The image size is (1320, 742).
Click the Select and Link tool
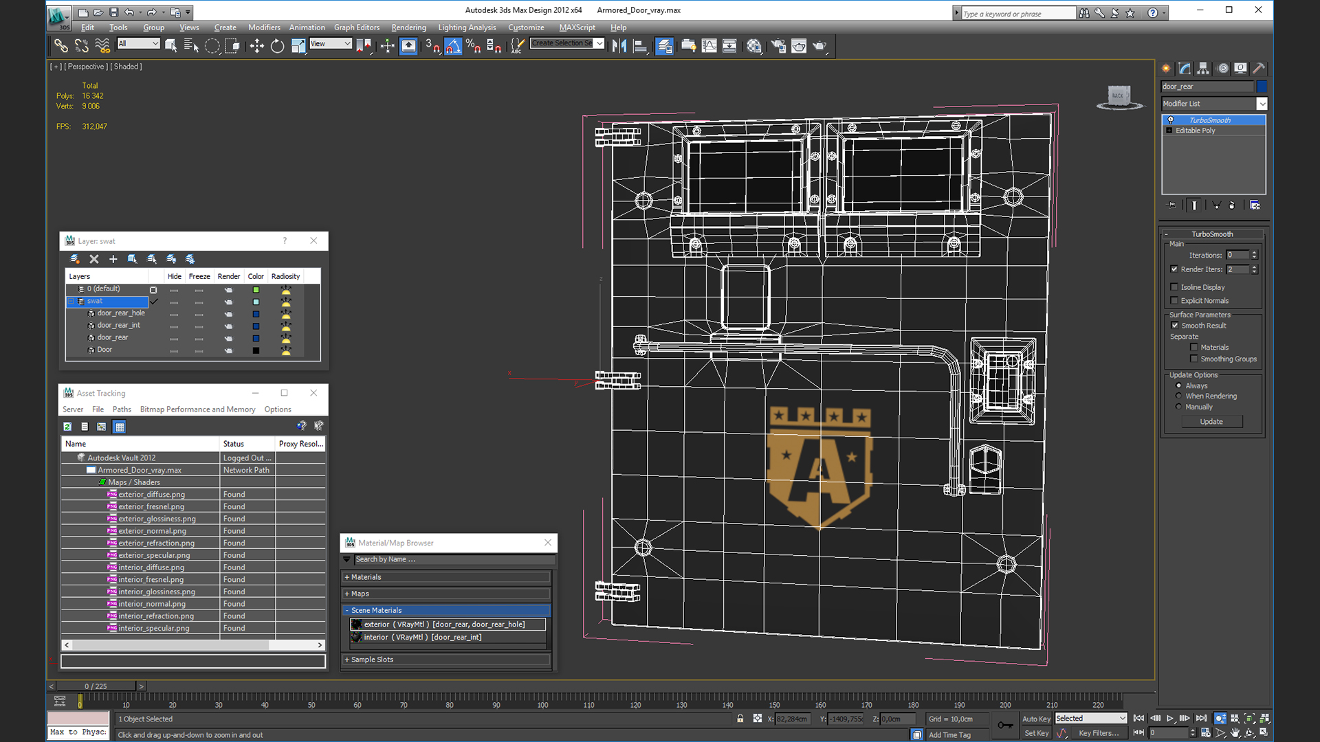tap(61, 46)
